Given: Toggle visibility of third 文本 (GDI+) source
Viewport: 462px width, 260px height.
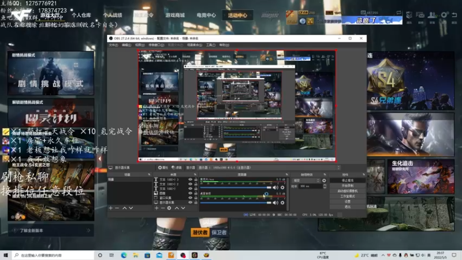Looking at the screenshot, I should [190, 189].
